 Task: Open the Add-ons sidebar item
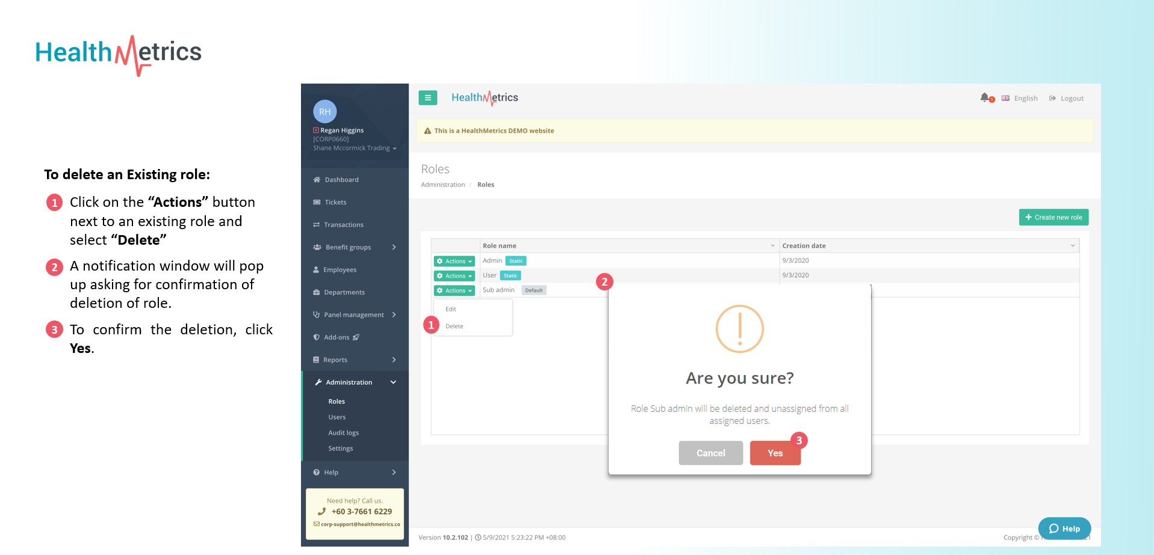coord(337,337)
